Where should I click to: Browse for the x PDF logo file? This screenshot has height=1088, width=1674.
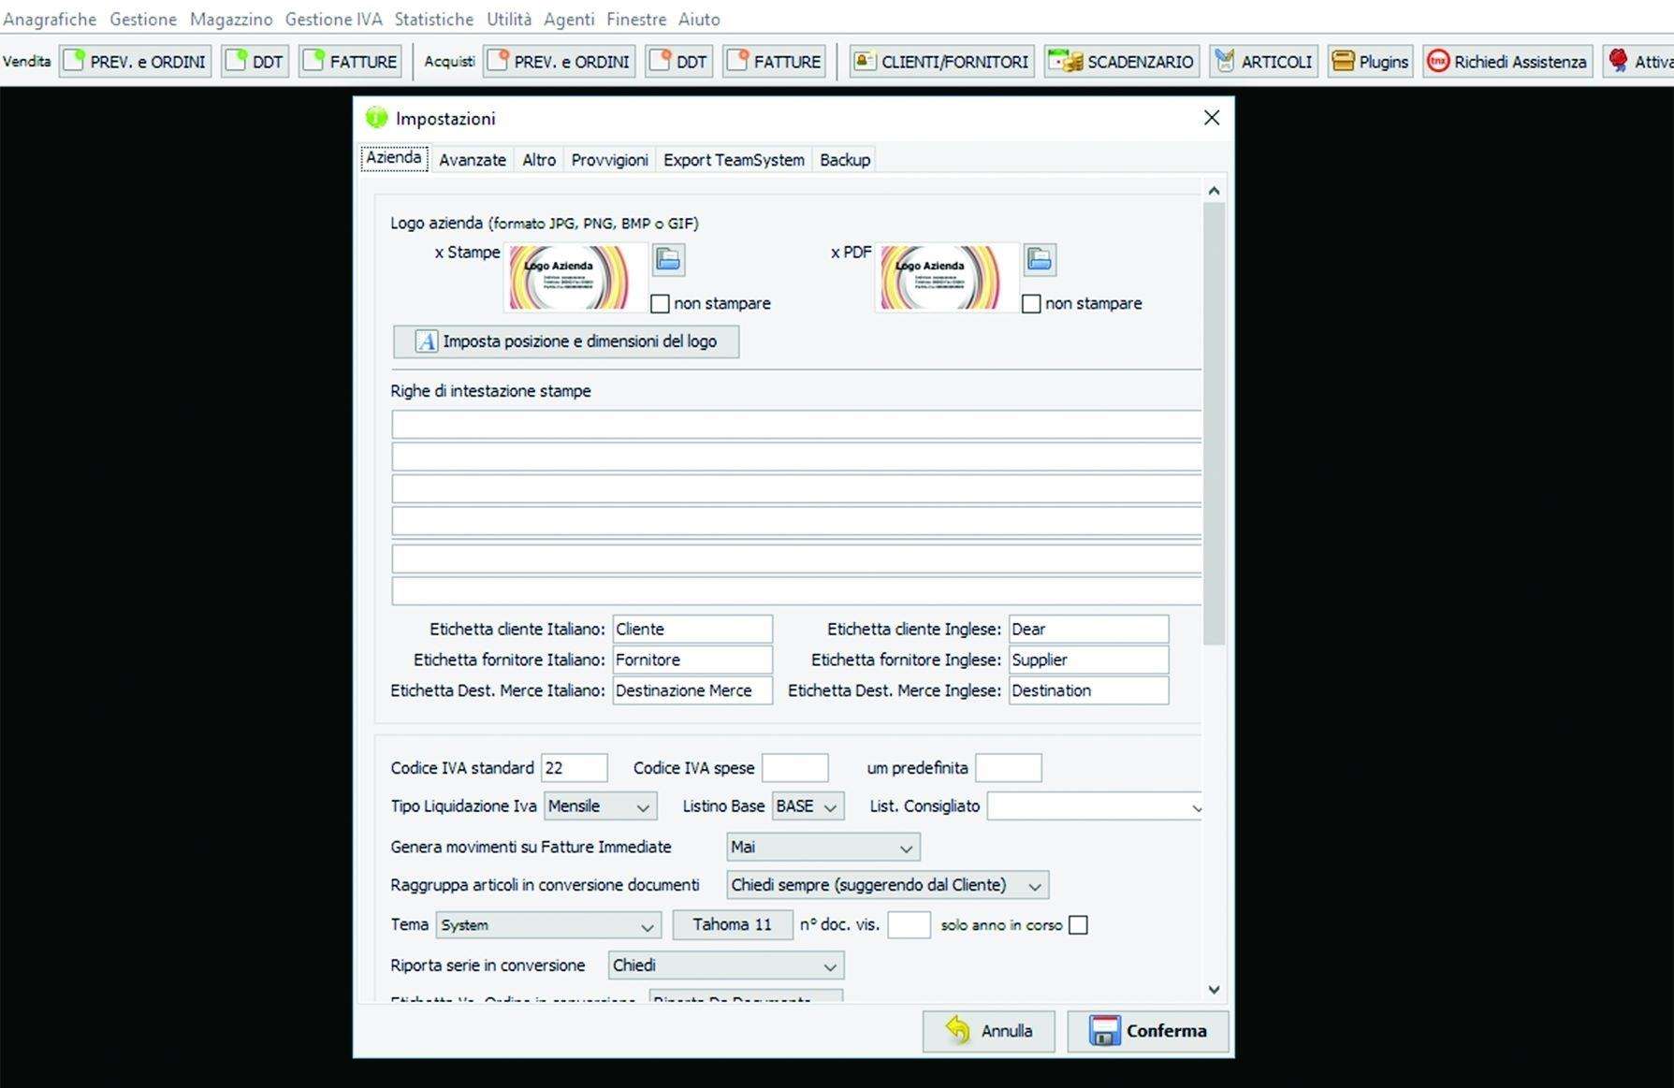point(1040,259)
